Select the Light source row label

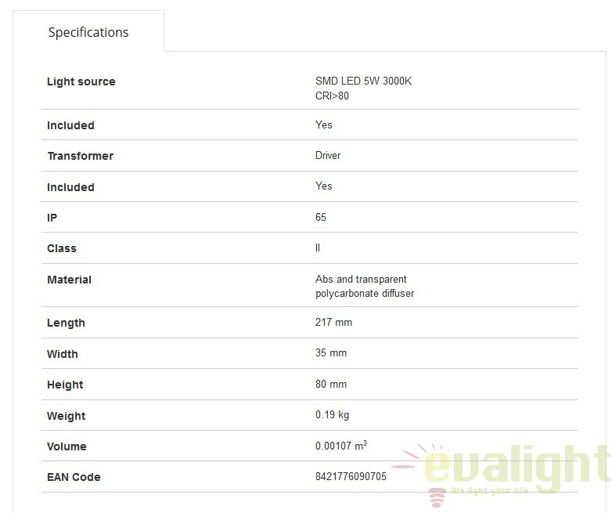click(x=81, y=81)
